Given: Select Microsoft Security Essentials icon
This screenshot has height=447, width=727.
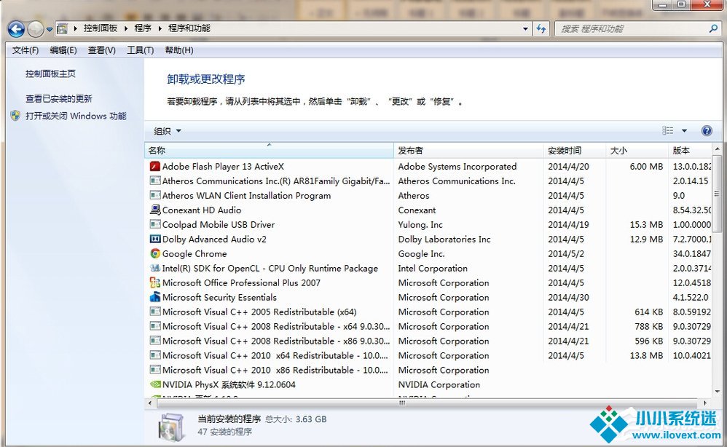Looking at the screenshot, I should [155, 297].
